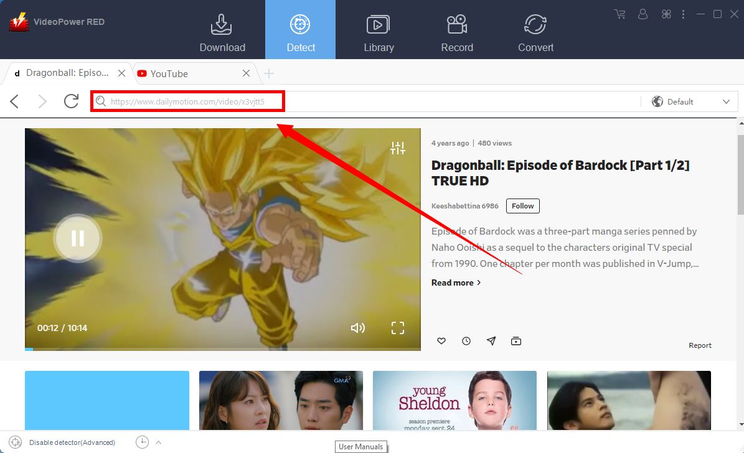Viewport: 744px width, 453px height.
Task: Follow the Keeshabettina 6986 channel
Action: coord(522,206)
